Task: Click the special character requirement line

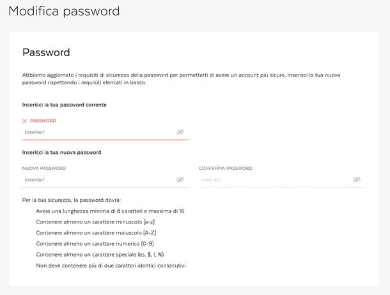Action: point(99,254)
